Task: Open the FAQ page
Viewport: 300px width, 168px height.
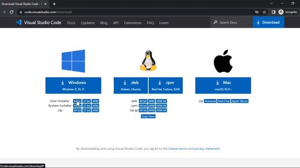Action: [x=150, y=23]
